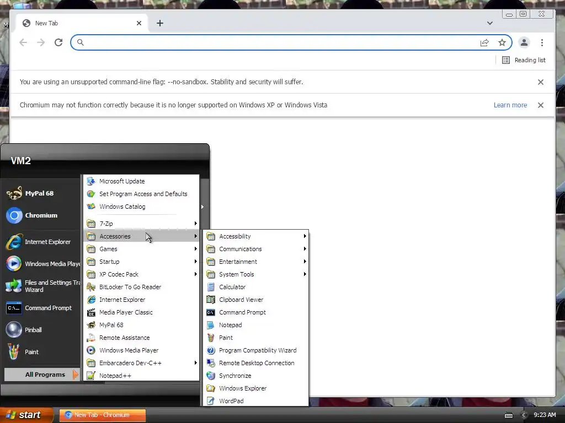
Task: Launch Pinball from start menu
Action: (40, 330)
